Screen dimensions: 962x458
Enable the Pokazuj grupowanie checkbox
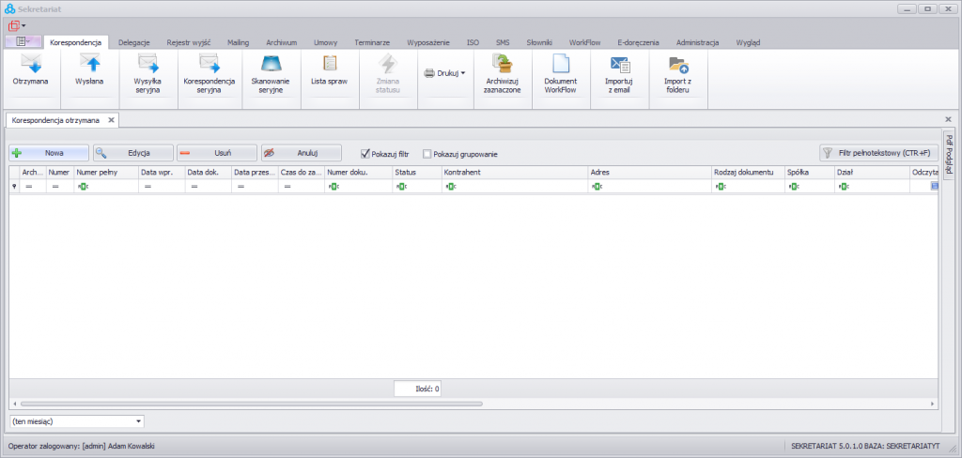[x=427, y=154]
